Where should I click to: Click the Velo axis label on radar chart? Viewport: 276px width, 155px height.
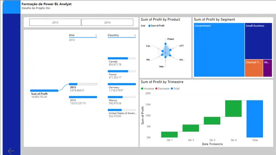coord(161,67)
